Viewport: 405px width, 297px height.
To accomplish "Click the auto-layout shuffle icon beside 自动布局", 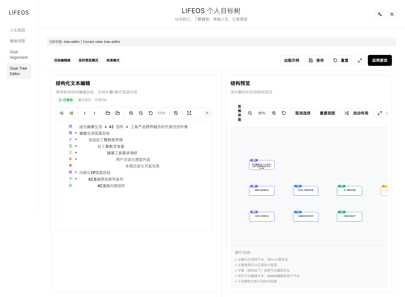I will click(x=347, y=113).
